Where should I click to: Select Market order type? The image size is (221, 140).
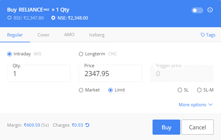[81, 90]
